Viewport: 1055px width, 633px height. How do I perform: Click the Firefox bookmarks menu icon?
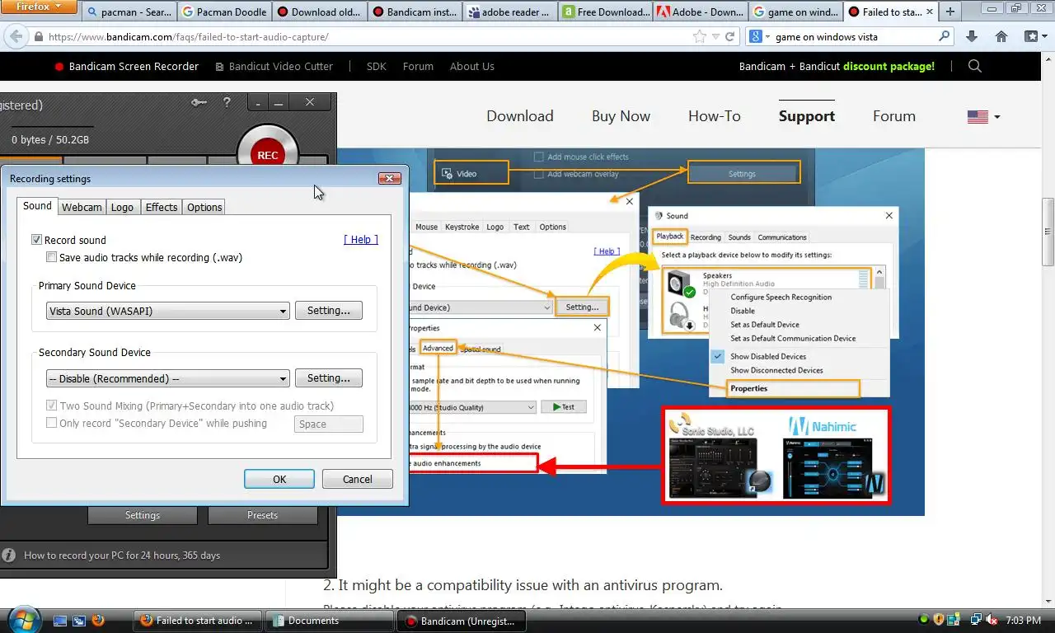[1034, 36]
